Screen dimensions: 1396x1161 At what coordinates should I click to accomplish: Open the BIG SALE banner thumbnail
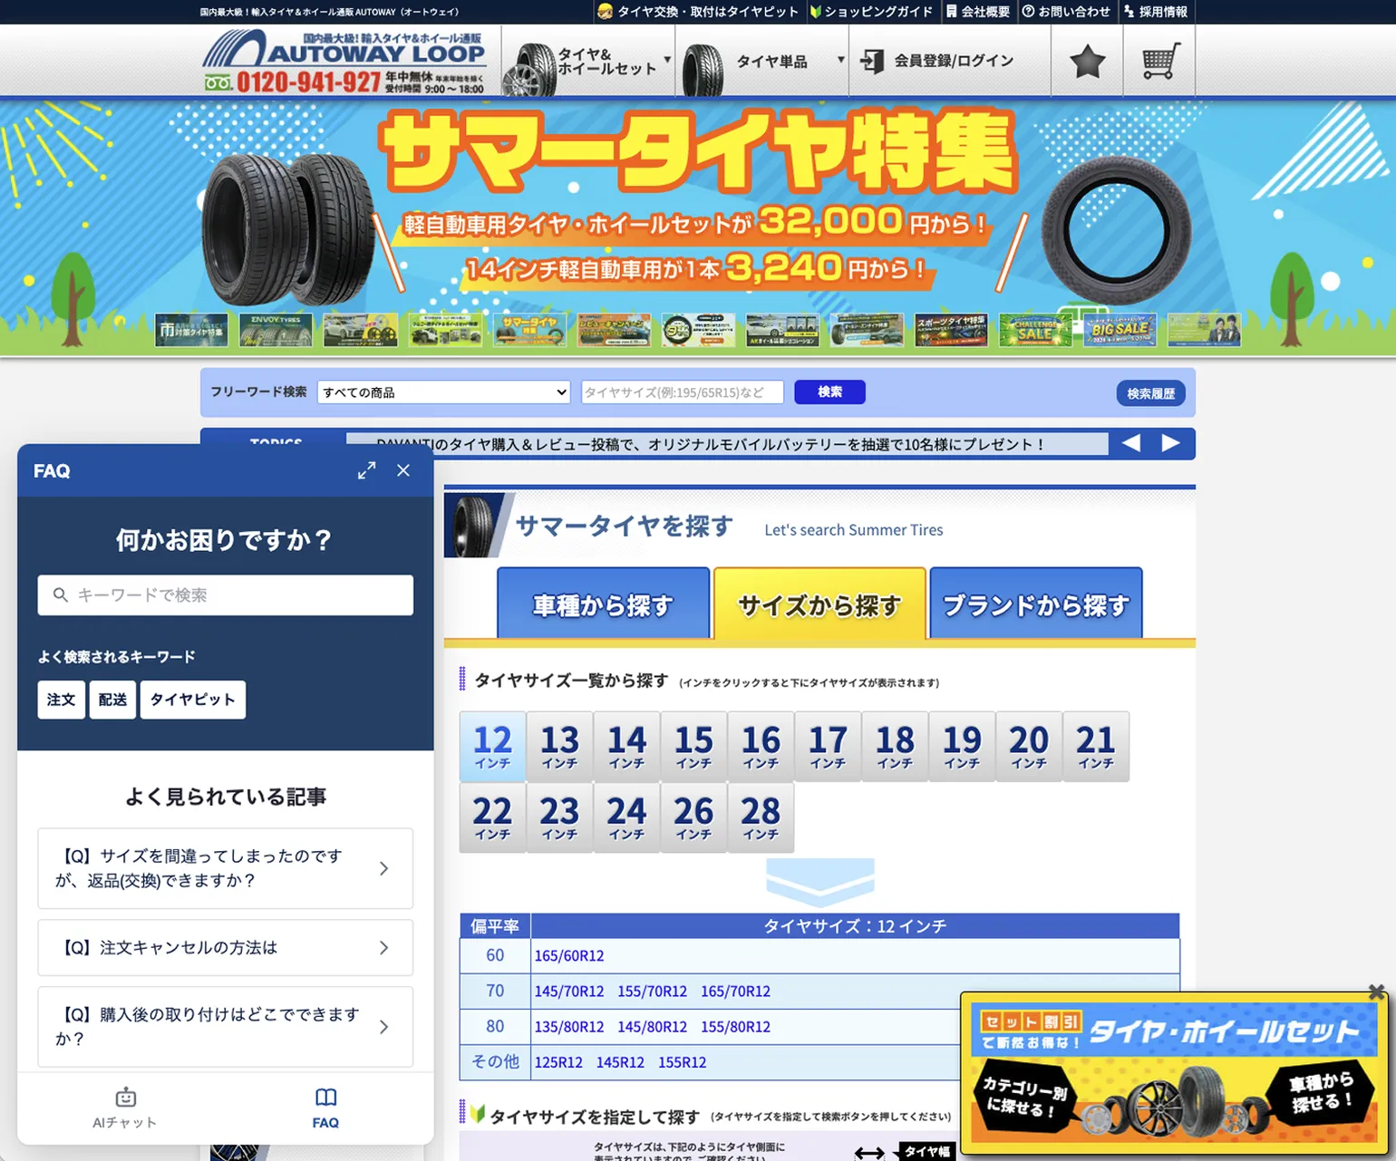[1120, 330]
